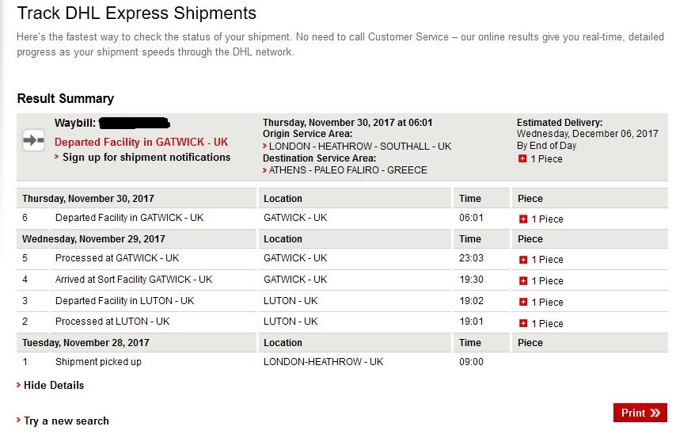Collapse the list with Hide Details
This screenshot has width=676, height=438.
(54, 386)
